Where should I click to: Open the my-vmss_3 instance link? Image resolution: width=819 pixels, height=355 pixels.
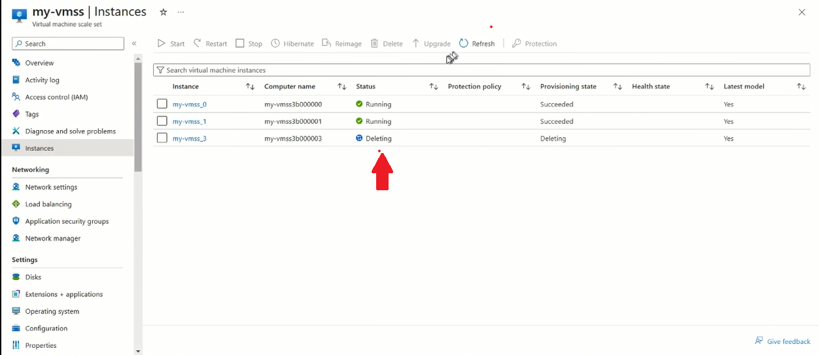(190, 139)
